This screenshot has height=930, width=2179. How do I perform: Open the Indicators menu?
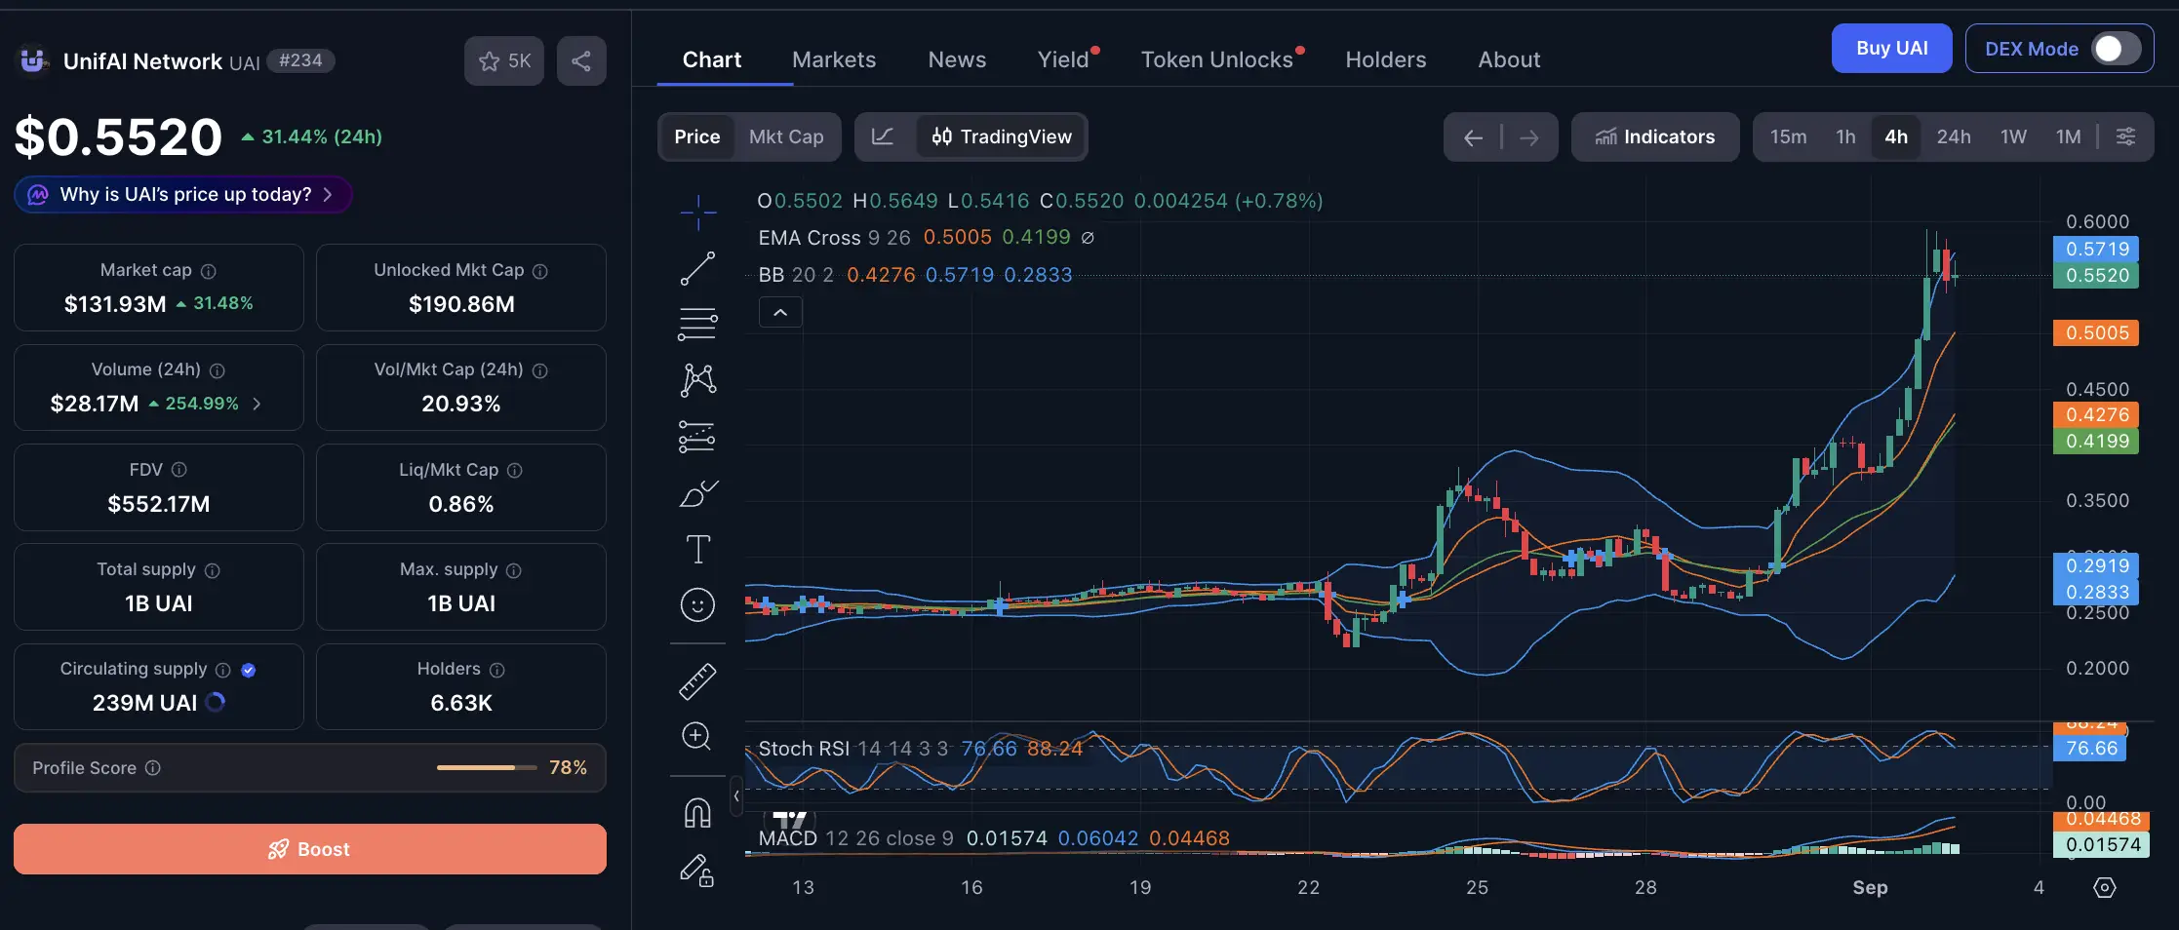click(x=1655, y=137)
